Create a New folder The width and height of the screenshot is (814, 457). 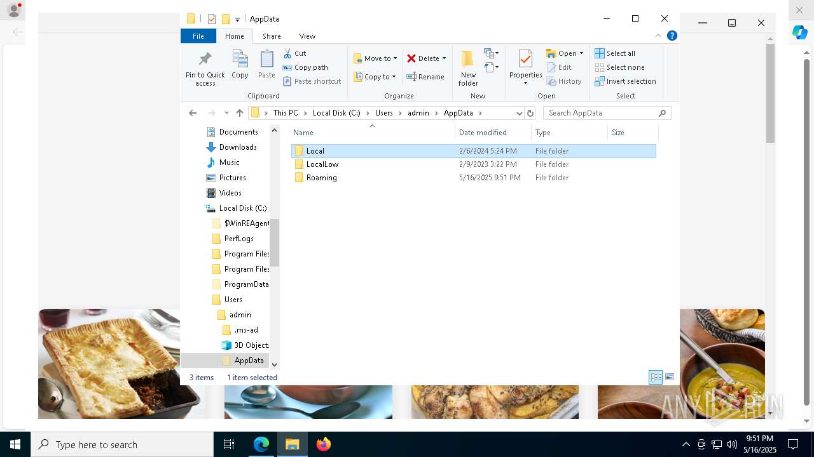468,68
